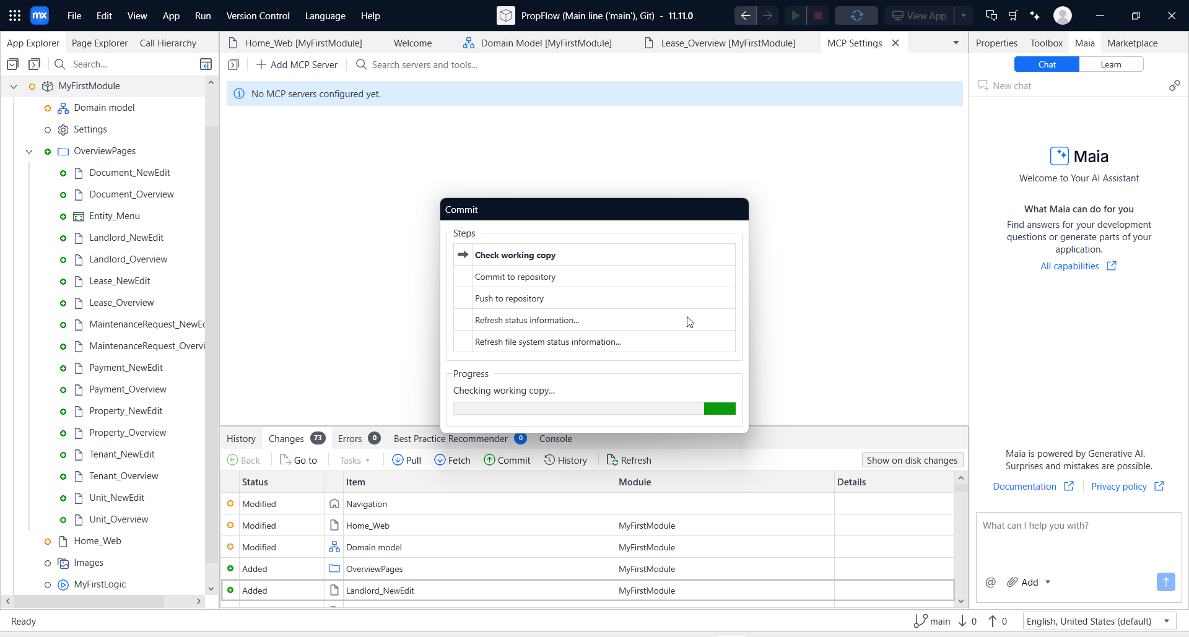The height and width of the screenshot is (637, 1189).
Task: Open the Documentation link
Action: tap(1033, 486)
